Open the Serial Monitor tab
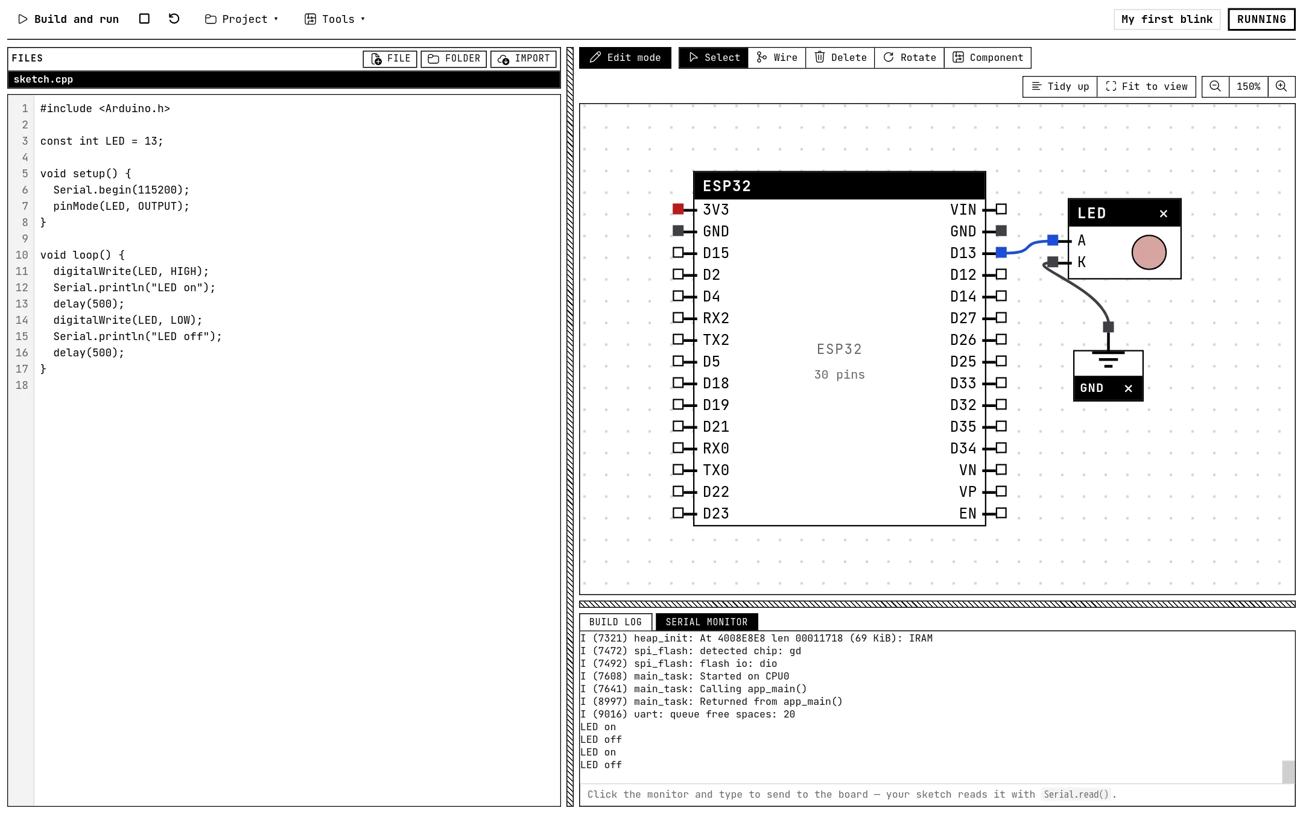Screen dimensions: 1303x814 (x=706, y=622)
